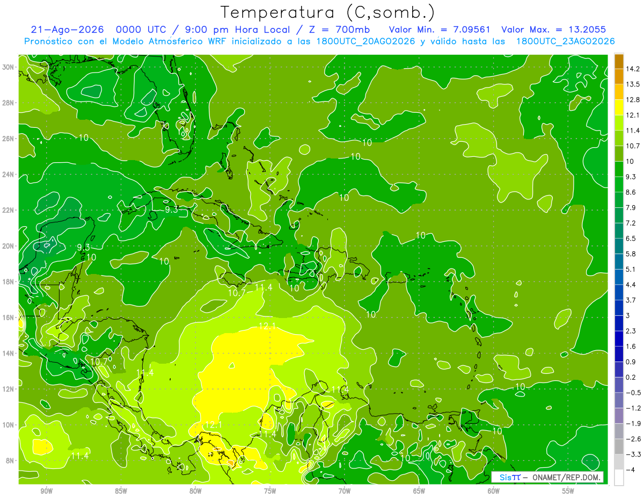The image size is (644, 498).
Task: Click the -4 color scale label
Action: pyautogui.click(x=631, y=470)
